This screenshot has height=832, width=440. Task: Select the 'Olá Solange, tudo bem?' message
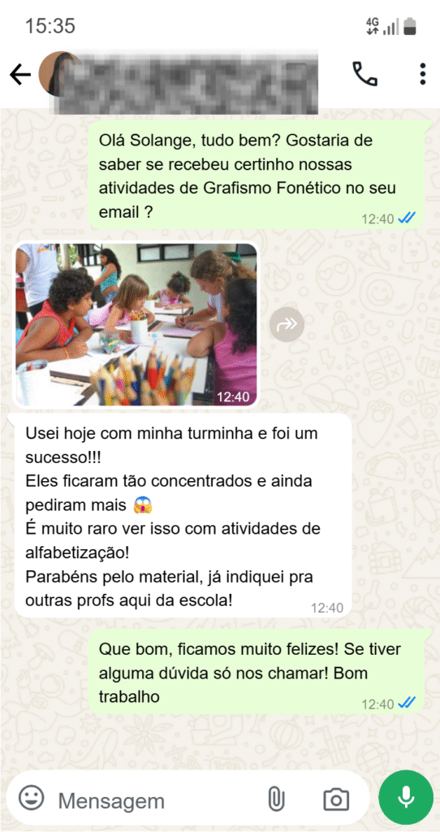pos(257,175)
